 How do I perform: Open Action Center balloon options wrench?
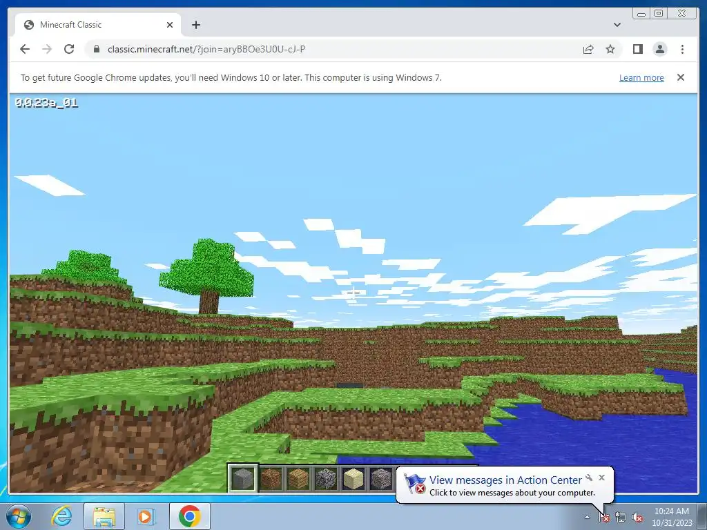click(x=589, y=478)
